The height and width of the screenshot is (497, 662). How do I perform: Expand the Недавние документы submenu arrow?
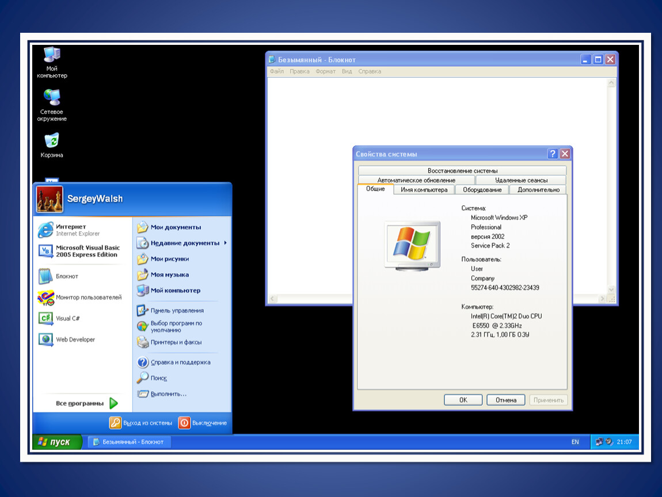coord(226,243)
